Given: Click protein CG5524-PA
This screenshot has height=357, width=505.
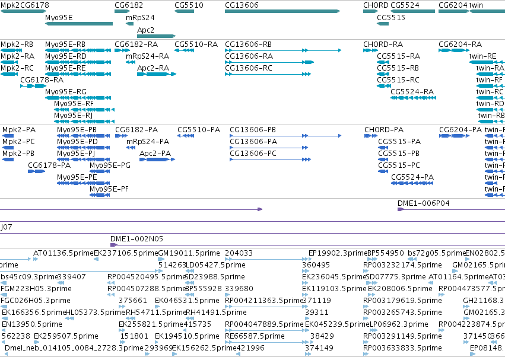Looking at the screenshot, I should click(412, 183).
